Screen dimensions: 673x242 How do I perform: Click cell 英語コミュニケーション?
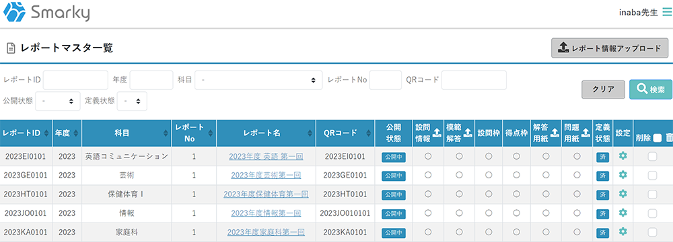(127, 156)
